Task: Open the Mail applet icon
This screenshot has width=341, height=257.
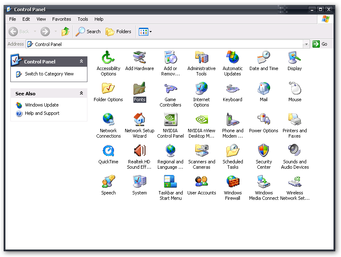Action: 264,89
